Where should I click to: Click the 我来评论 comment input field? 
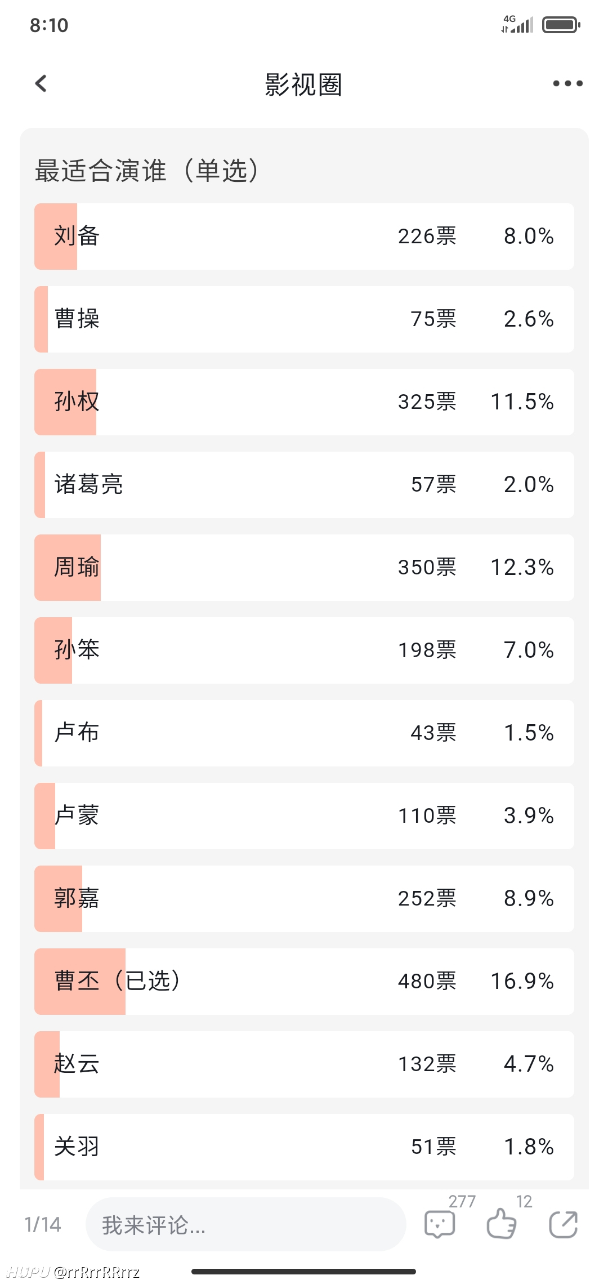pyautogui.click(x=246, y=1224)
